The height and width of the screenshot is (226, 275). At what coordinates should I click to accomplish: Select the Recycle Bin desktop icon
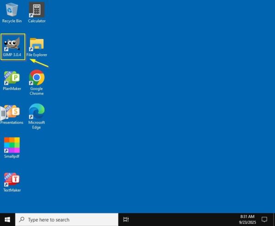pyautogui.click(x=12, y=13)
